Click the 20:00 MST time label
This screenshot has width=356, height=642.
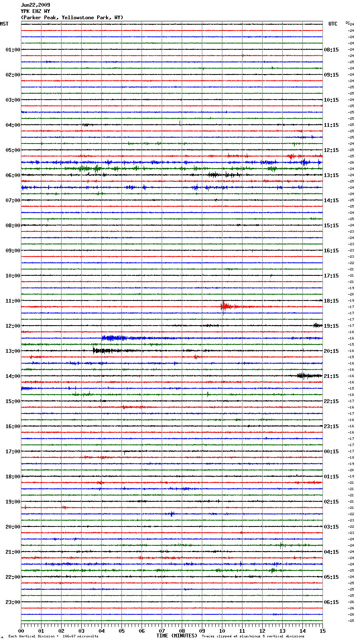point(13,527)
